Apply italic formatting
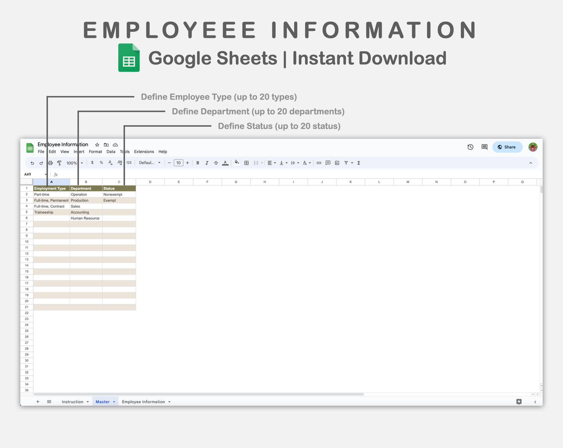 (x=207, y=163)
